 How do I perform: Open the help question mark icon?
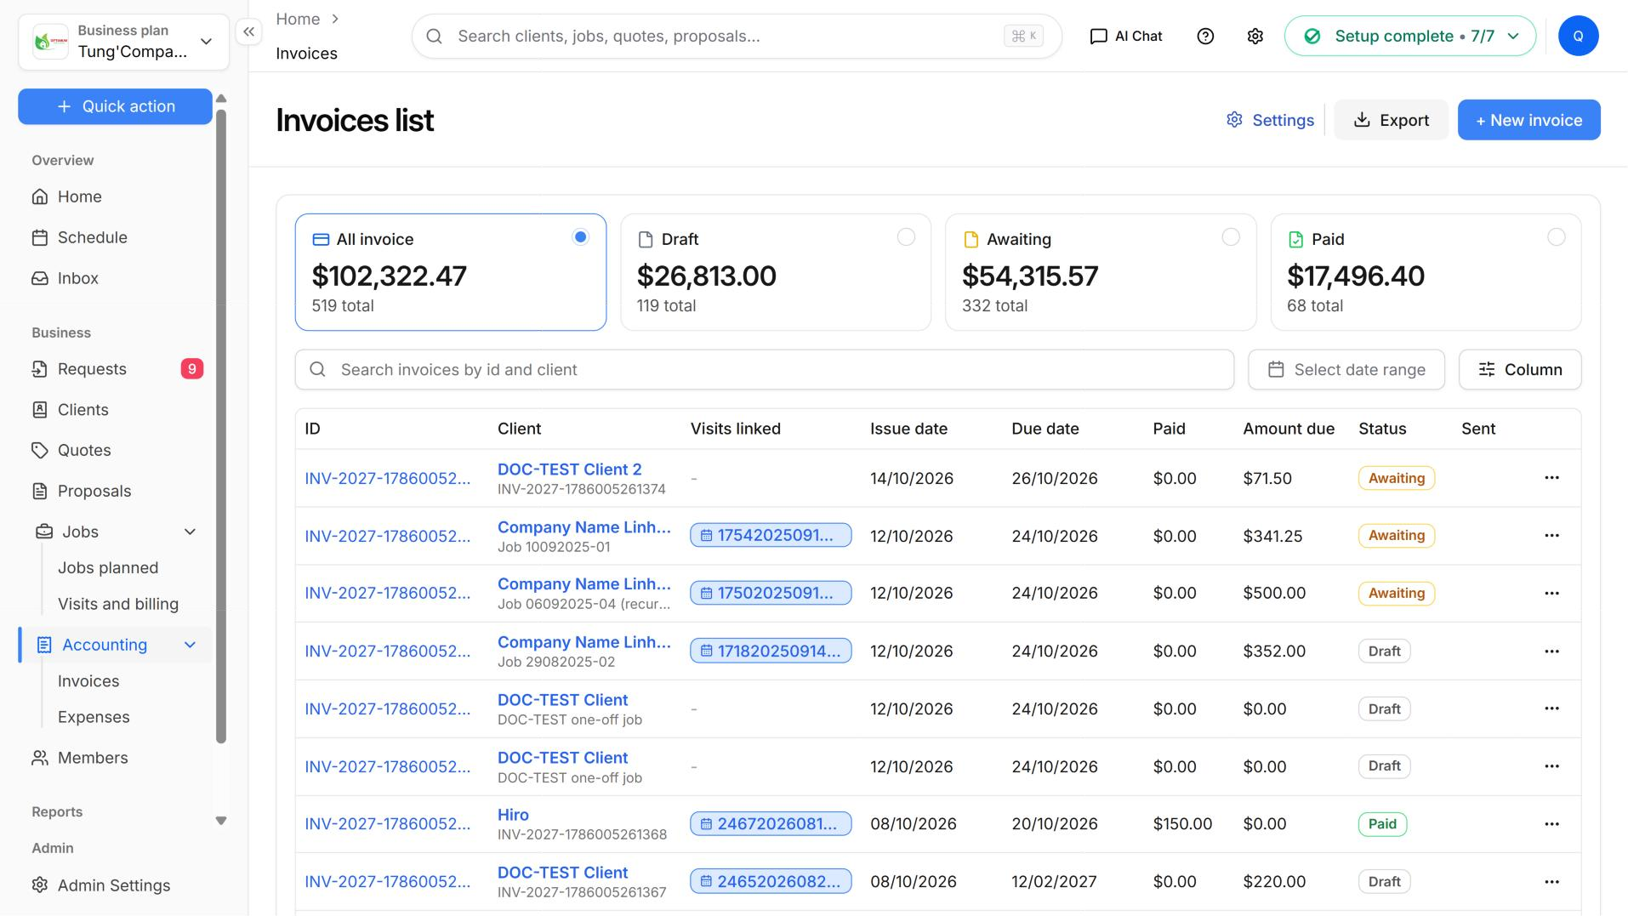tap(1205, 36)
